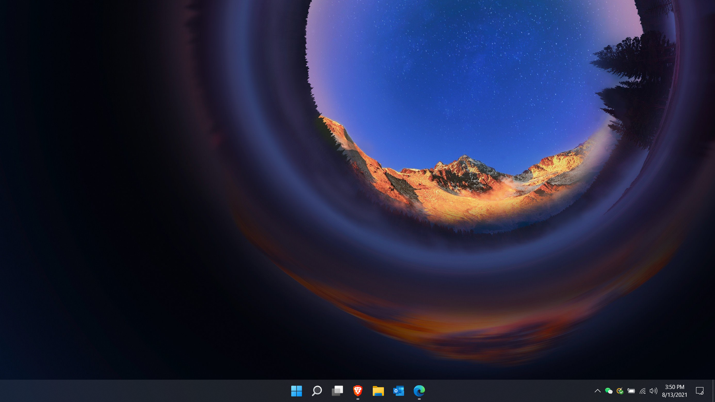The width and height of the screenshot is (715, 402).
Task: Open taskbar Search magnifier
Action: pyautogui.click(x=317, y=391)
